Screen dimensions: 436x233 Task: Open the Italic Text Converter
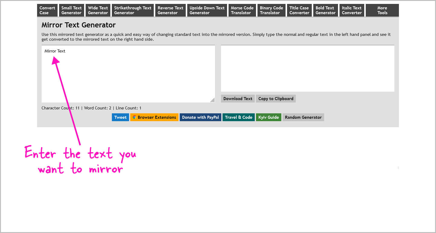[x=352, y=10]
